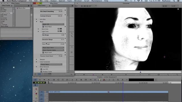The height and width of the screenshot is (102, 182).
Task: Open the Tools menu
Action: [69, 1]
